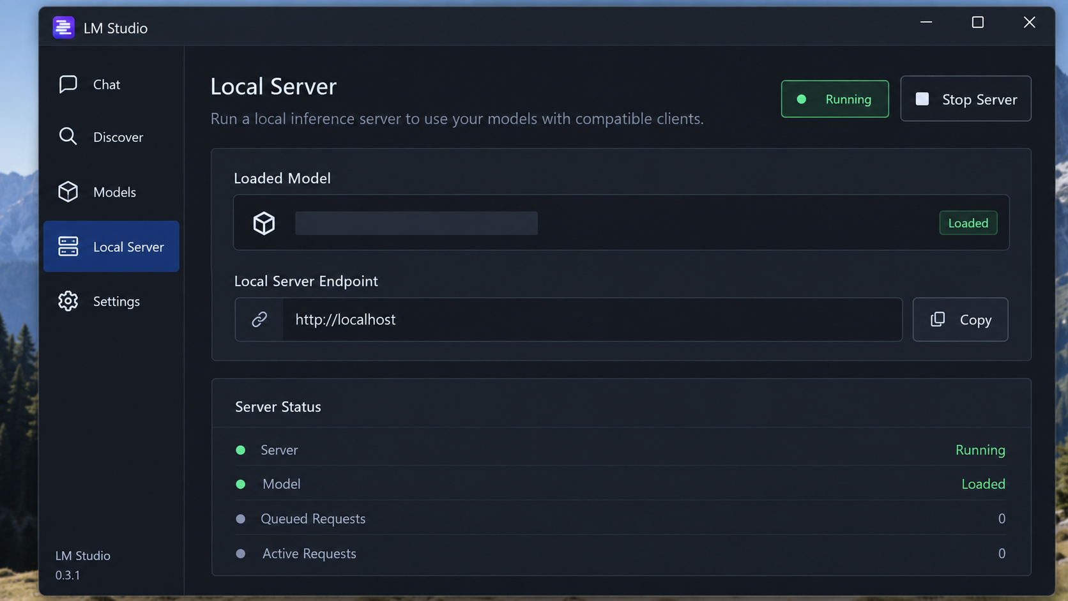Click the Discover magnifier icon

click(x=68, y=136)
